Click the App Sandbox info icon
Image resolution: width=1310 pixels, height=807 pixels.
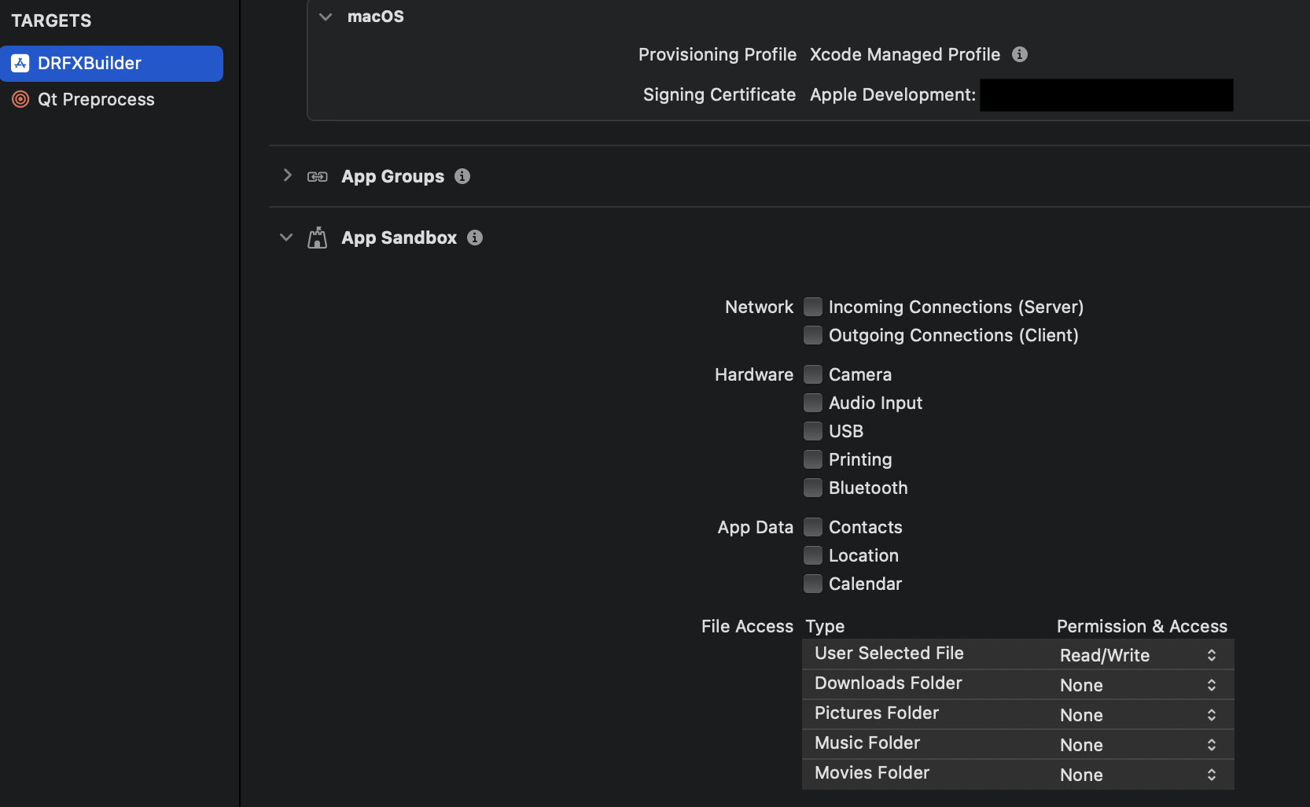475,238
